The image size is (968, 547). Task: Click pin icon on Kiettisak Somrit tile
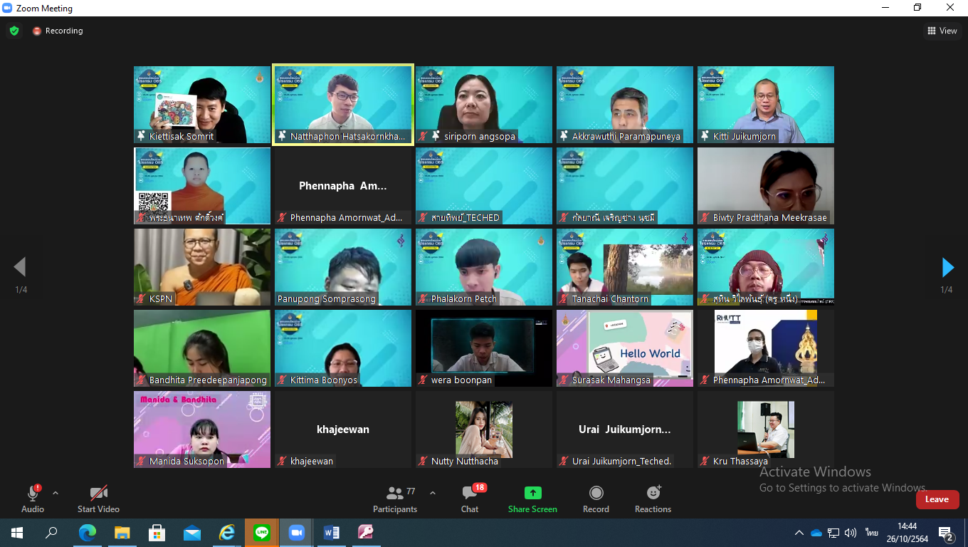[x=142, y=136]
